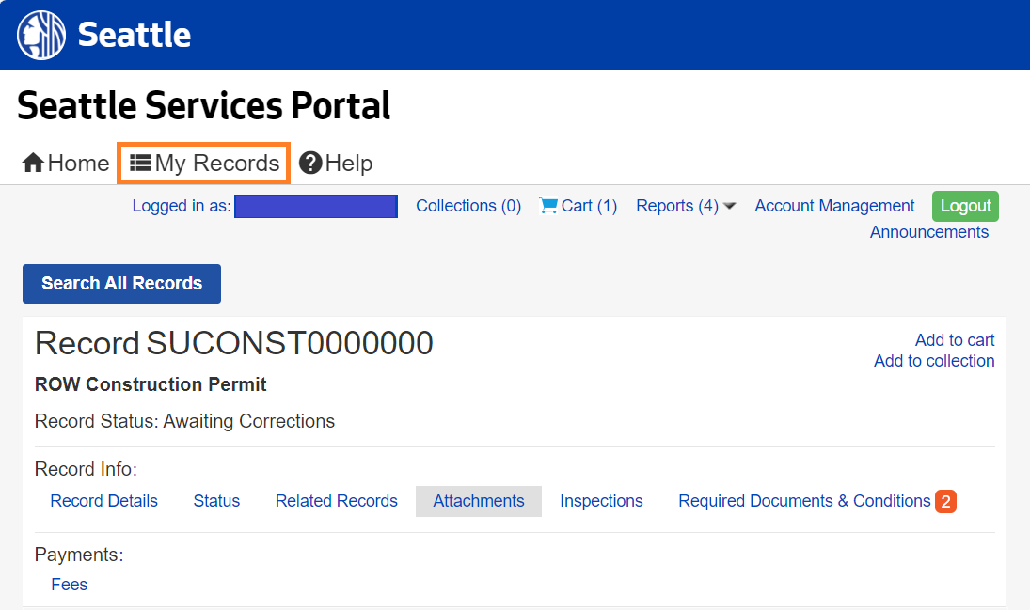
Task: Switch to the Record Details tab
Action: tap(103, 501)
